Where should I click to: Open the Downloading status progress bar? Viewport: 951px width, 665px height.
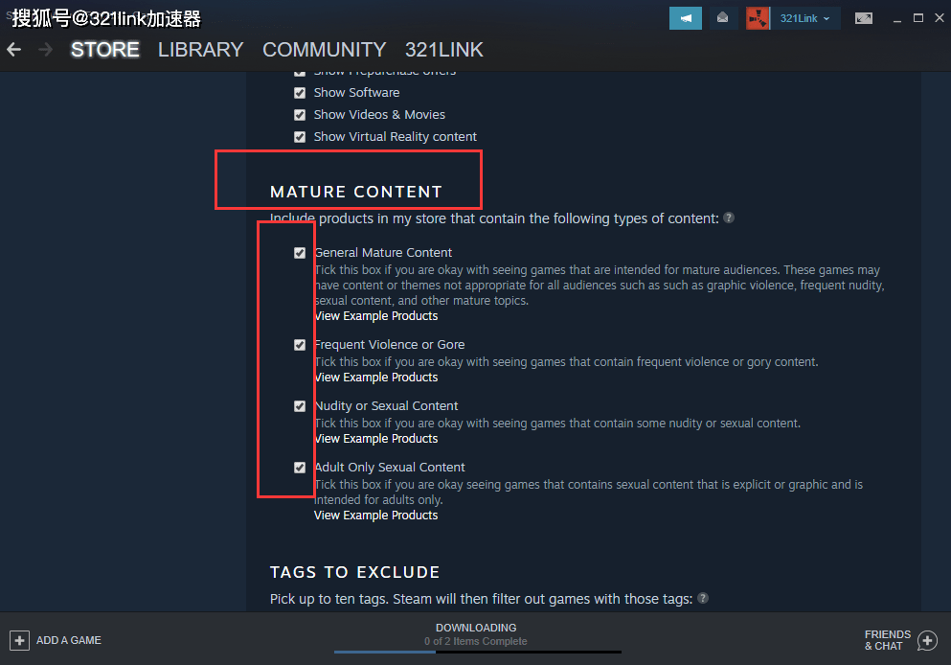click(x=477, y=652)
